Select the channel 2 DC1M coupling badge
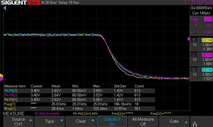213x127 pixels. (207, 55)
